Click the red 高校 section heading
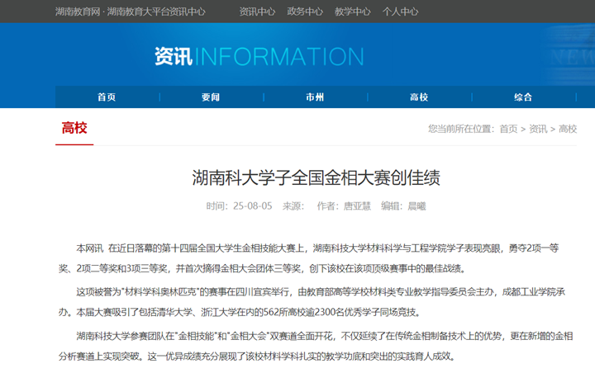 point(74,128)
